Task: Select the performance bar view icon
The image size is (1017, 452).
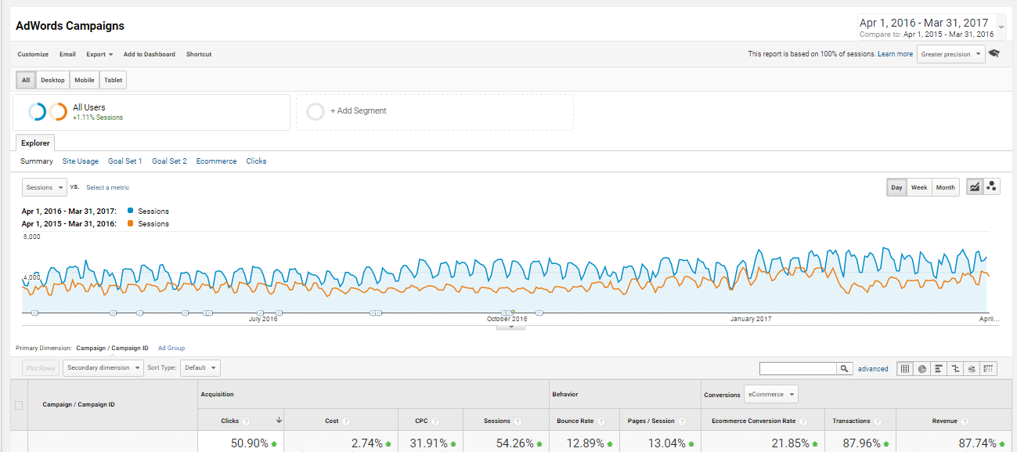Action: (939, 368)
